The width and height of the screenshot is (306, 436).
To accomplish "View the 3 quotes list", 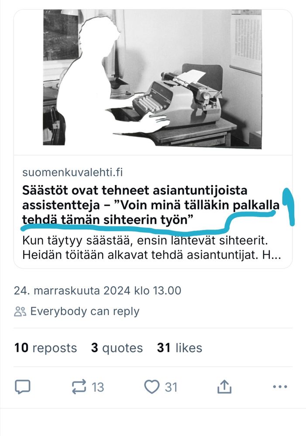I will (117, 348).
